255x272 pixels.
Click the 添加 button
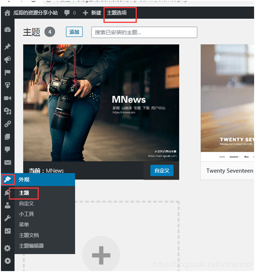pyautogui.click(x=74, y=32)
